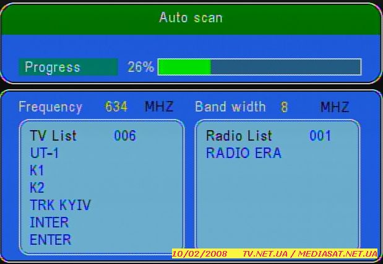Click the 634 frequency value
Viewport: 383px width, 264px height.
pyautogui.click(x=116, y=107)
